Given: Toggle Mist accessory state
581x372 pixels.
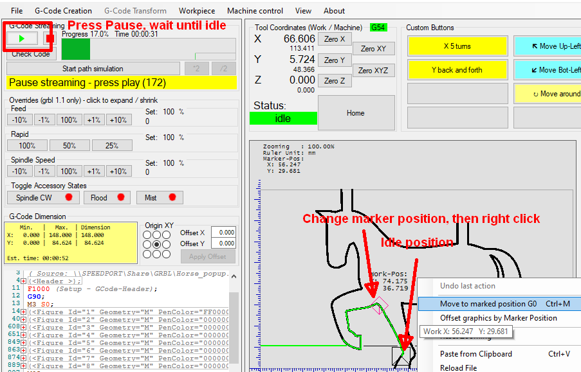Looking at the screenshot, I should [158, 197].
